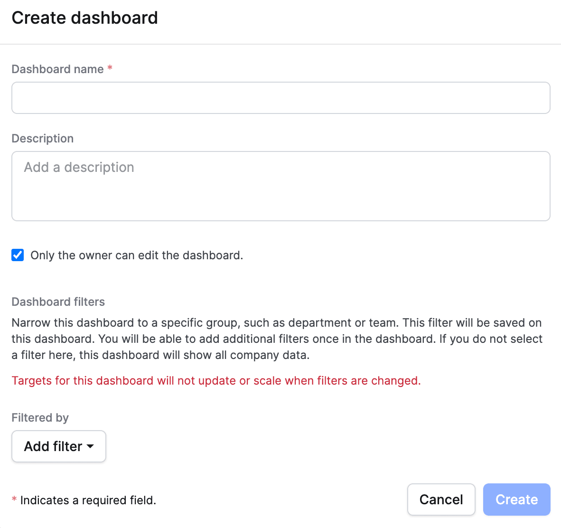Screen dimensions: 561x528
Task: Click the Create dashboard dialog title
Action: 84,18
